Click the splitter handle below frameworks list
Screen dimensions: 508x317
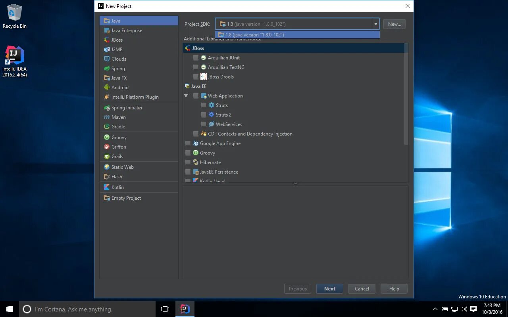click(x=295, y=183)
